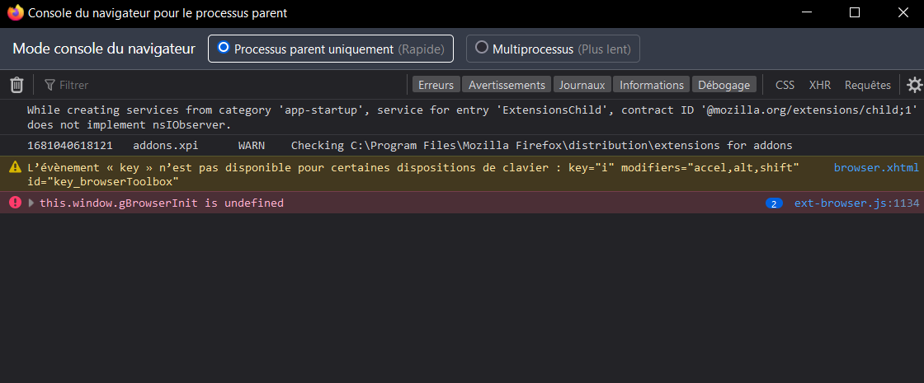Screen dimensions: 924x383
Task: Expand the gBrowserInit undefined error
Action: [31, 203]
